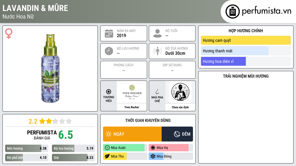Click the perfumista.vn perfume bottle logo icon
The image size is (296, 166).
coord(232,12)
